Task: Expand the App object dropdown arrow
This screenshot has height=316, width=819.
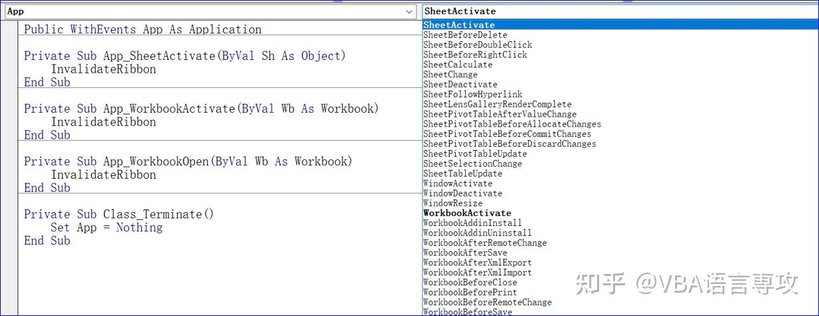Action: click(x=409, y=11)
